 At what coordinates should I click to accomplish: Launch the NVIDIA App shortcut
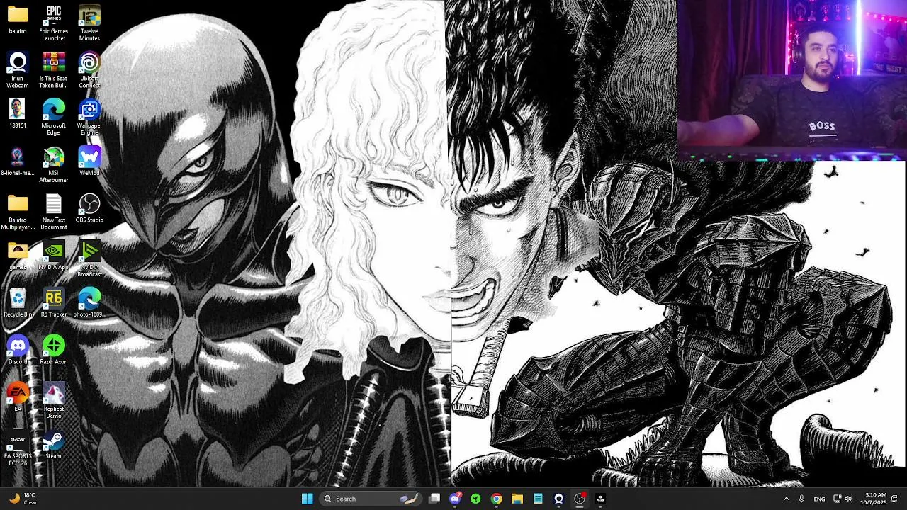[54, 256]
